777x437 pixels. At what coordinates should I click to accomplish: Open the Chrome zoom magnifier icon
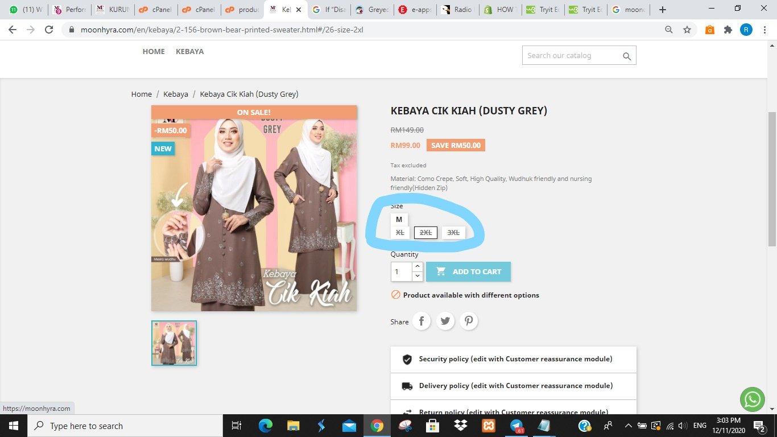click(x=669, y=30)
